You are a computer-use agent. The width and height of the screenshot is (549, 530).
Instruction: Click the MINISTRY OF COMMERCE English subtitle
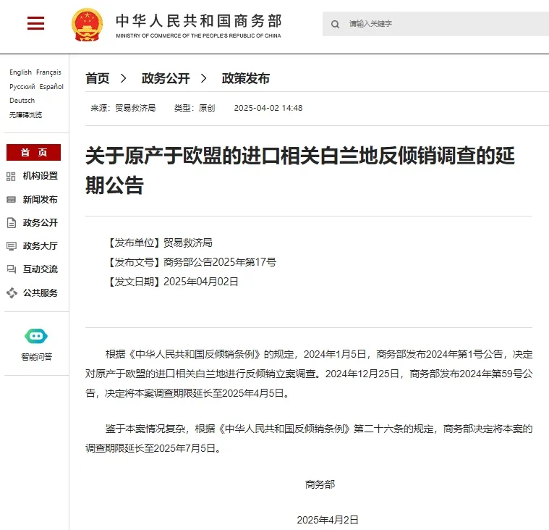[x=198, y=35]
